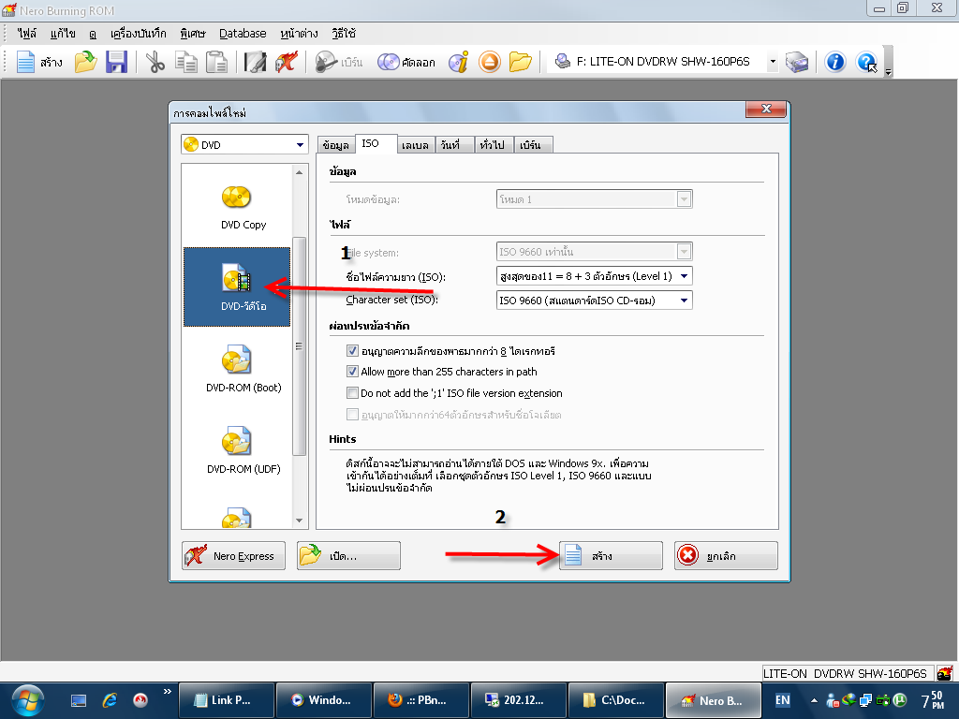Click the New compilation document icon in toolbar

[x=25, y=62]
